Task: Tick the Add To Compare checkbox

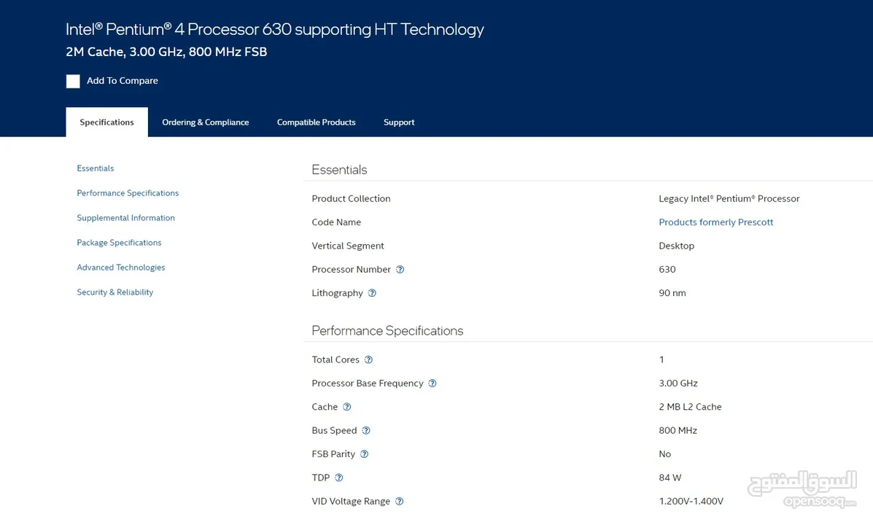Action: pyautogui.click(x=73, y=81)
